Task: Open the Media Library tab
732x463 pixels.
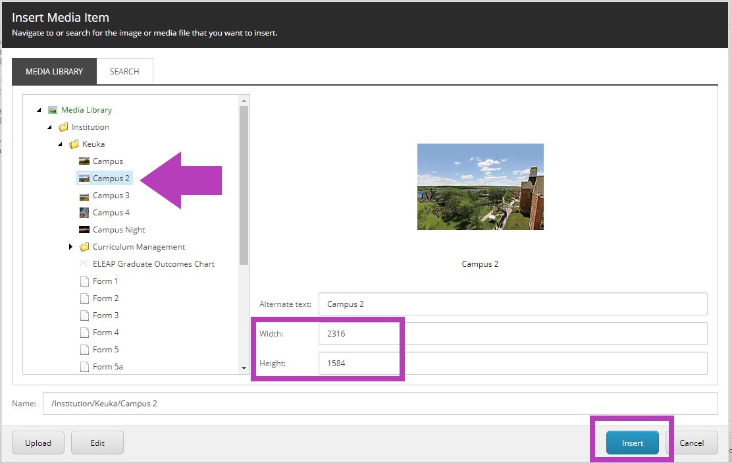Action: (x=54, y=71)
